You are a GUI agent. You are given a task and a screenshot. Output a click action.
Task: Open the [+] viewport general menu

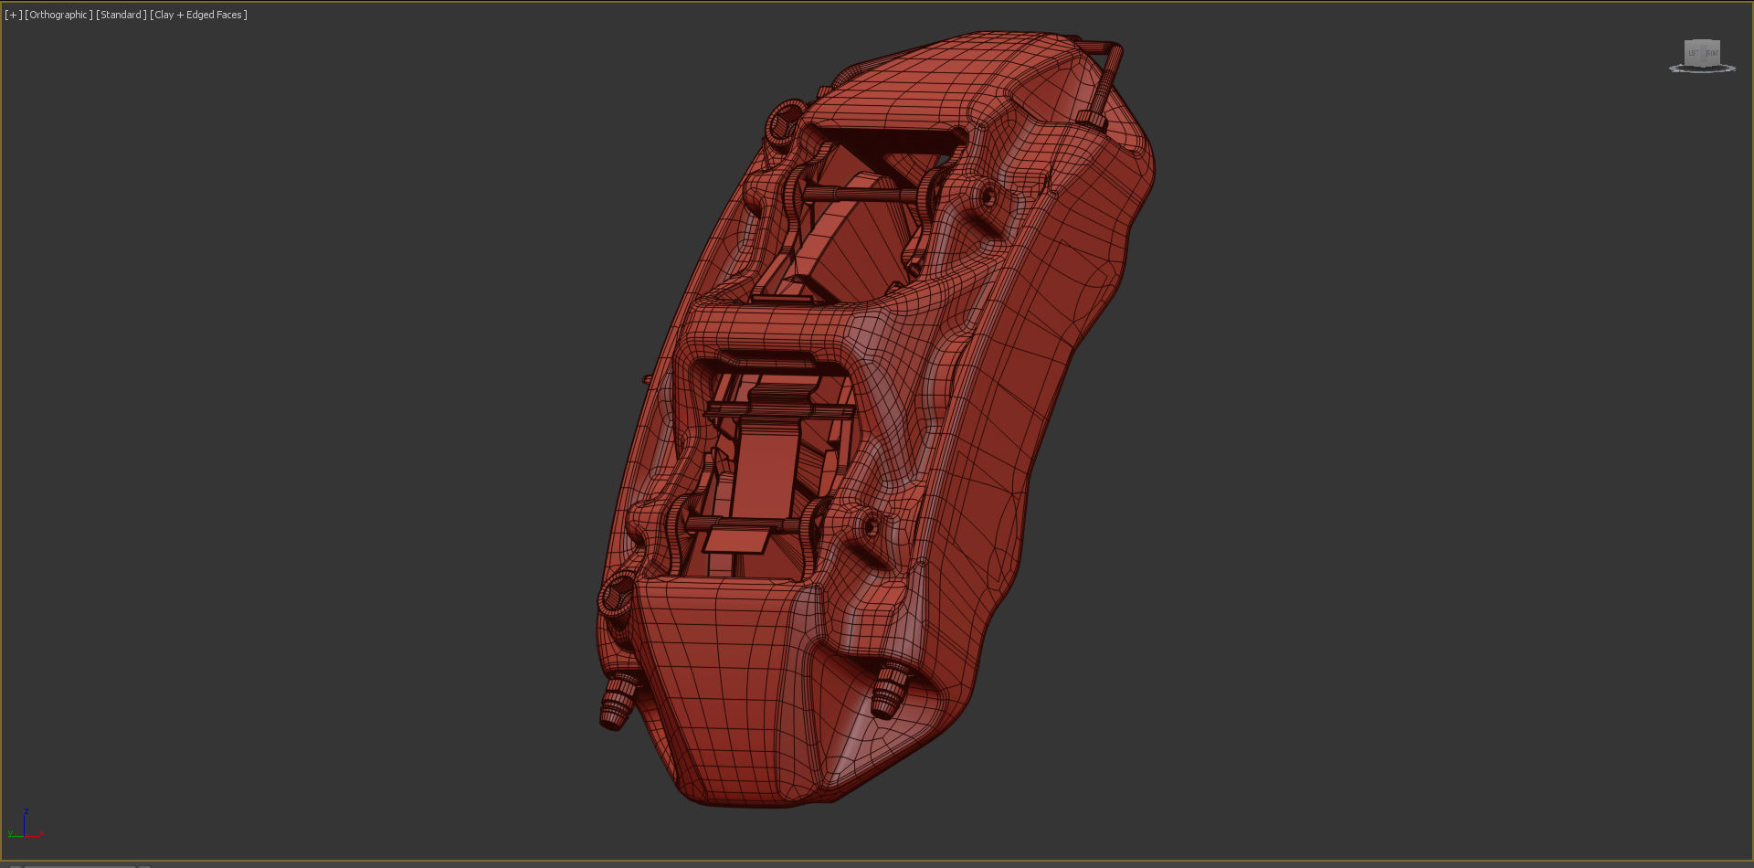click(13, 15)
